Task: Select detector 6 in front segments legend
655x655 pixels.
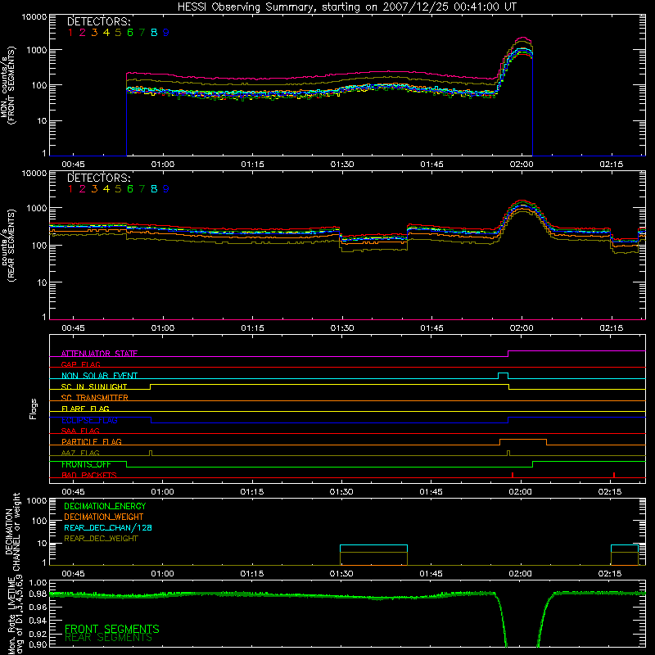Action: [130, 33]
